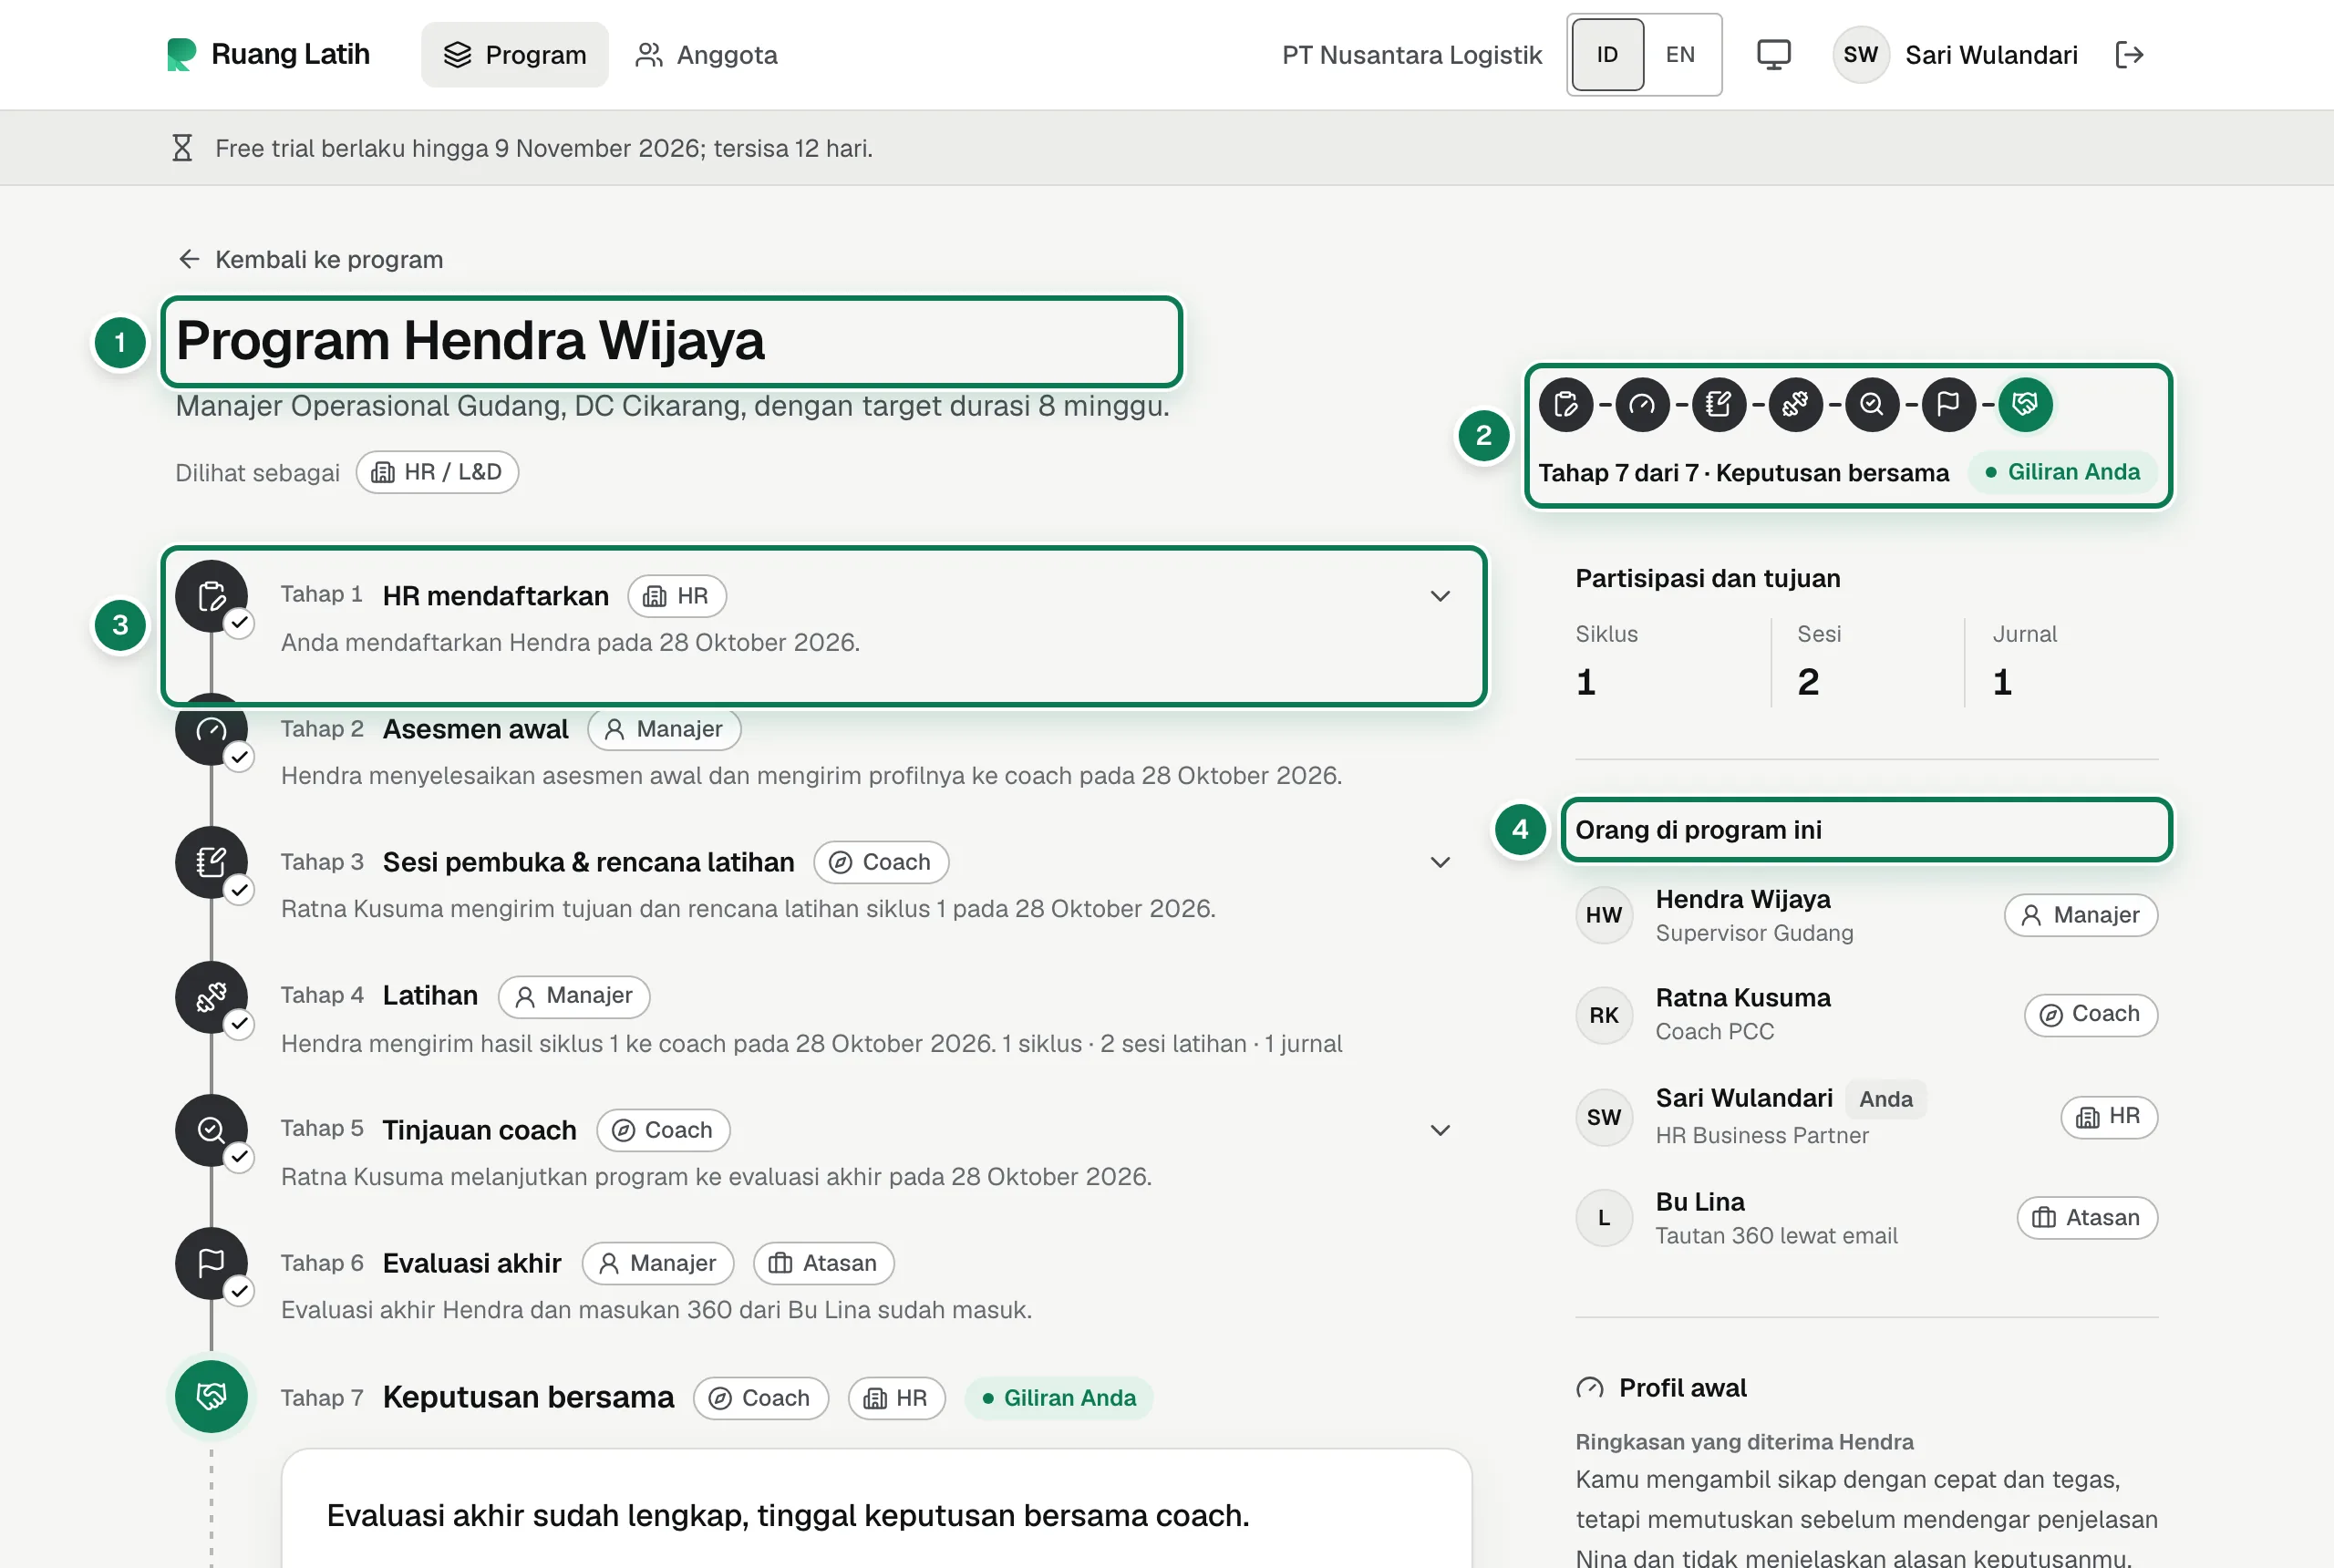
Task: Open the Program tab
Action: (514, 54)
